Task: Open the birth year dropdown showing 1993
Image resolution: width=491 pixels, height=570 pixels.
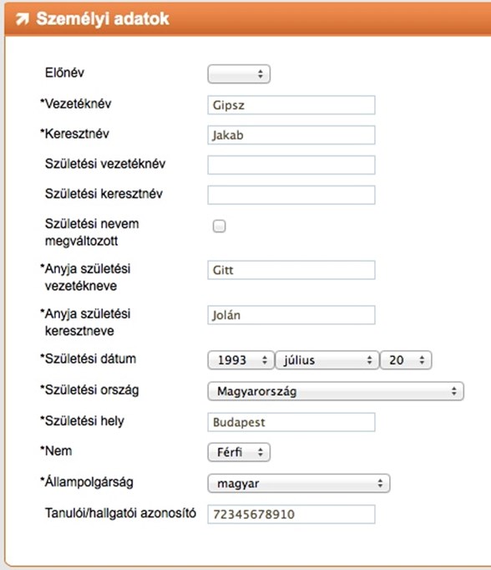Action: tap(240, 360)
